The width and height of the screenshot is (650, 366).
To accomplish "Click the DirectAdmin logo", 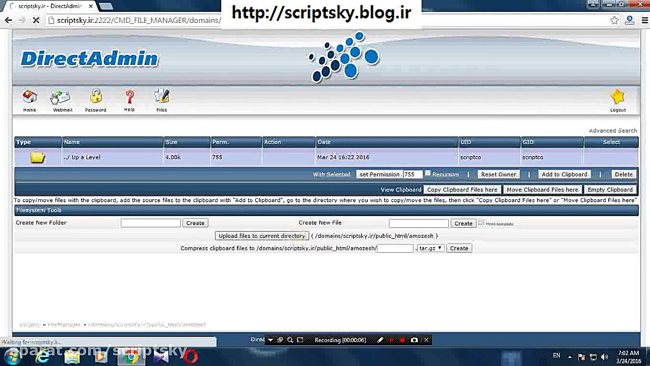I will coord(90,58).
